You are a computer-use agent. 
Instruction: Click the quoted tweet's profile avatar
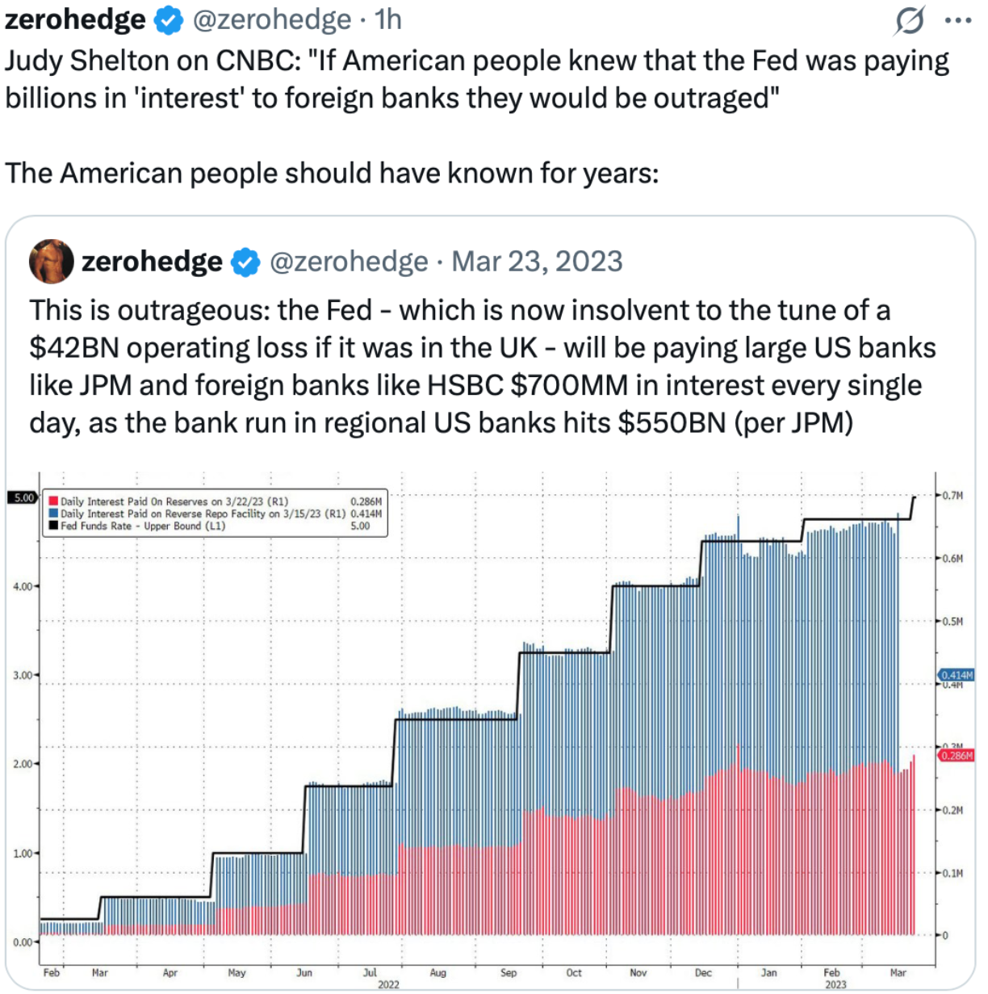tap(52, 262)
